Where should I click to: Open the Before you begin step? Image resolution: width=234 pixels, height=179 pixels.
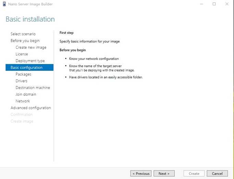click(x=25, y=41)
